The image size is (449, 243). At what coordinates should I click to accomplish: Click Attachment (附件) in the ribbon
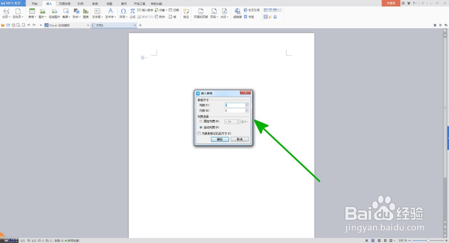pos(160,17)
